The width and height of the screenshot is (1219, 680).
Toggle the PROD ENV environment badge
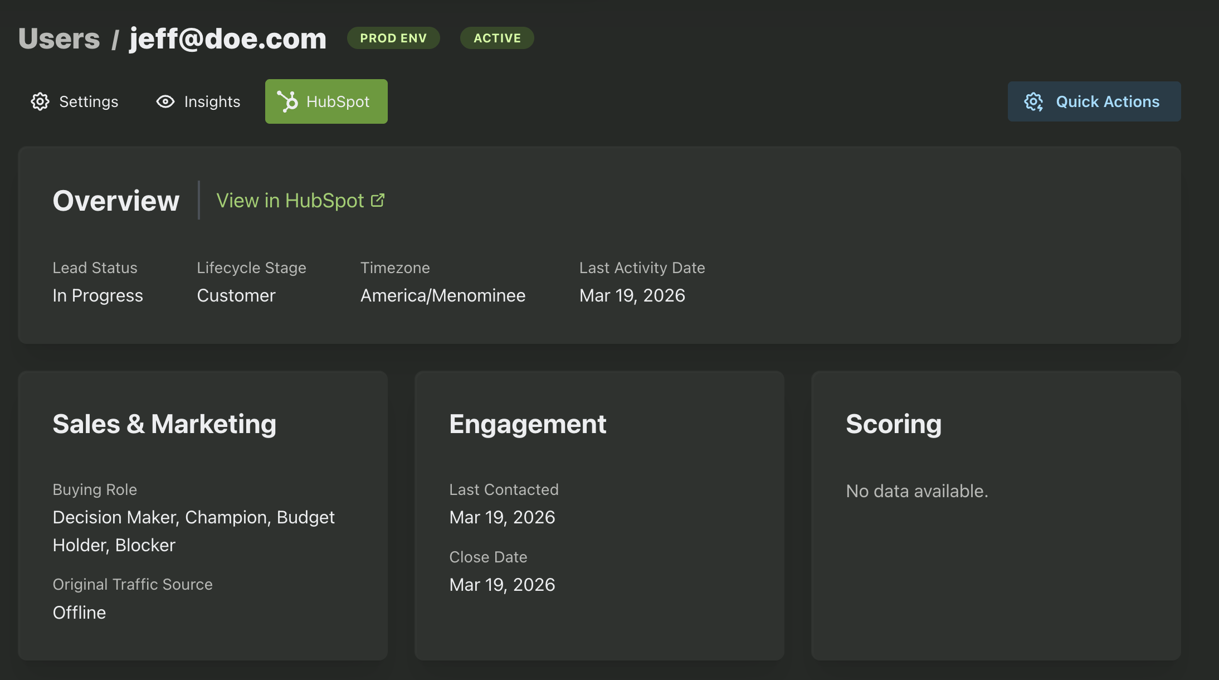(x=393, y=38)
